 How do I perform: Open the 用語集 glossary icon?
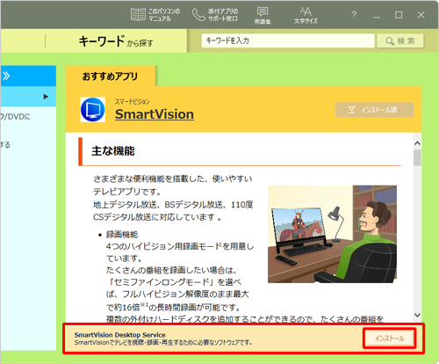pos(263,15)
